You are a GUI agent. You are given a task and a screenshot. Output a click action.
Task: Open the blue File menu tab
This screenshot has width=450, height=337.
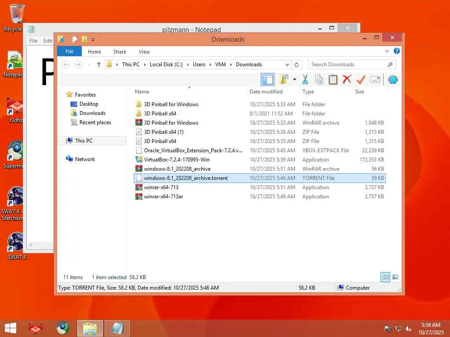pos(69,52)
